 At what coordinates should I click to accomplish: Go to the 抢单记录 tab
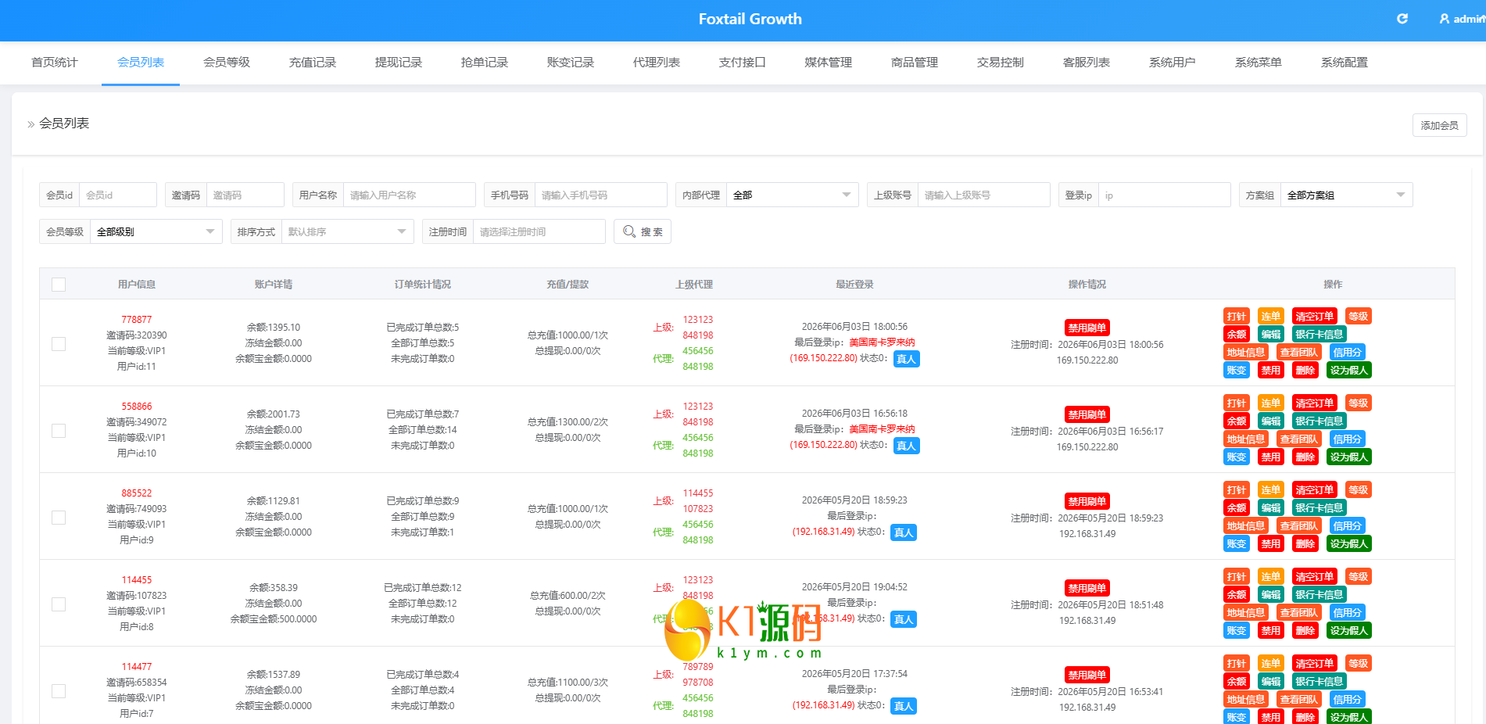coord(485,63)
